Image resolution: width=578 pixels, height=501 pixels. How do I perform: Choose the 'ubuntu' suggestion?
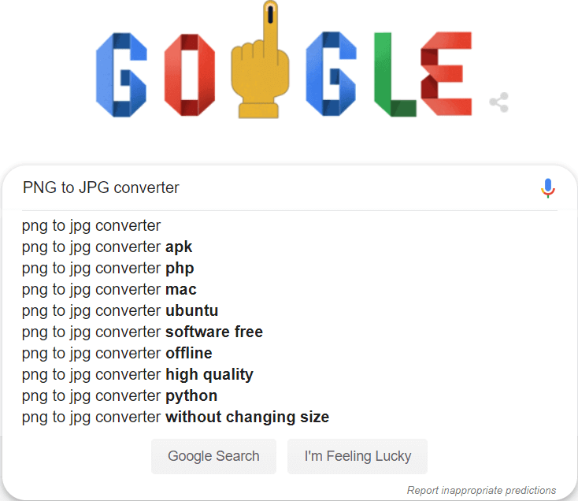pyautogui.click(x=120, y=311)
